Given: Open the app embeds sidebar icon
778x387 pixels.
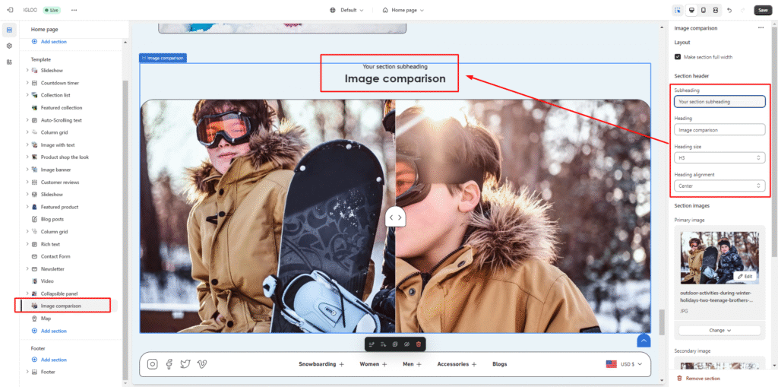Looking at the screenshot, I should tap(9, 62).
